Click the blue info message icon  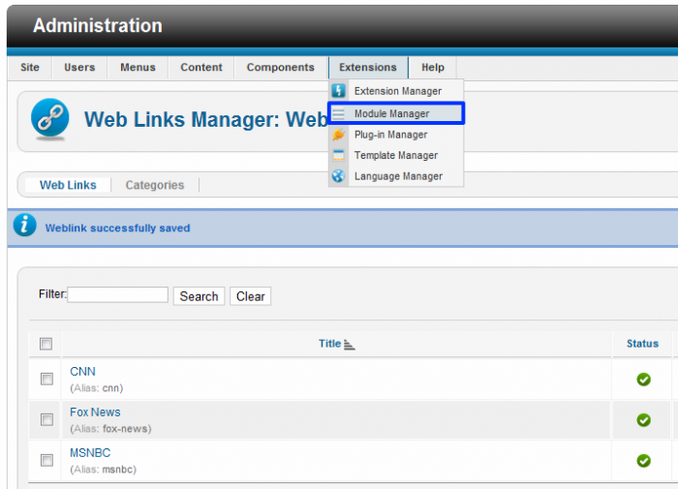tap(24, 226)
